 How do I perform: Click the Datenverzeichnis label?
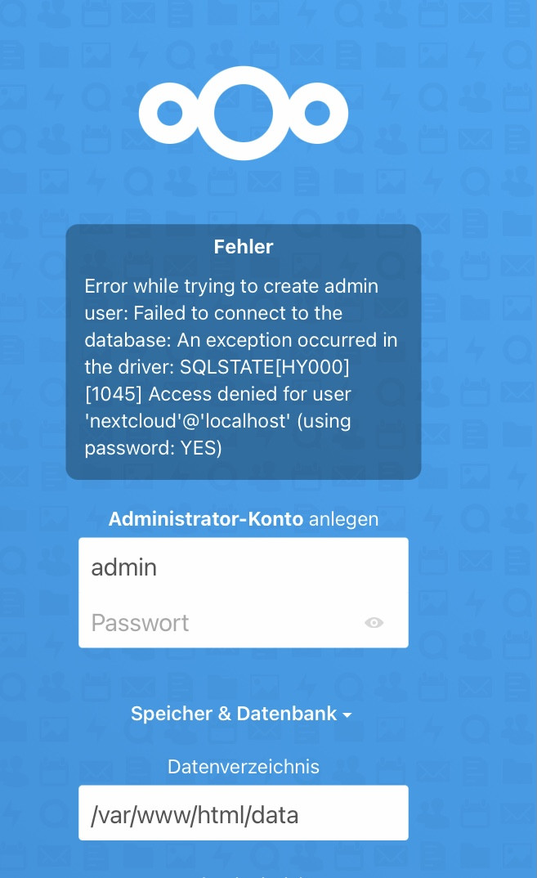pyautogui.click(x=244, y=766)
